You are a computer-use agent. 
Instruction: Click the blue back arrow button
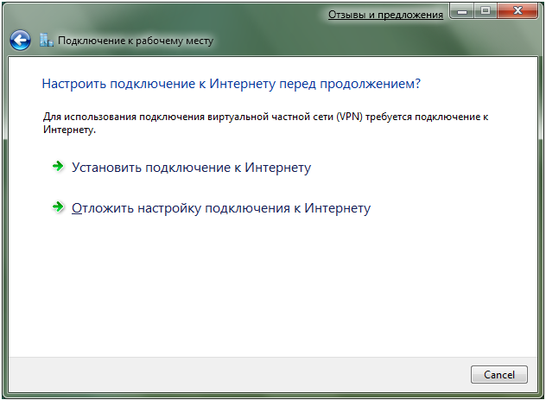coord(20,41)
